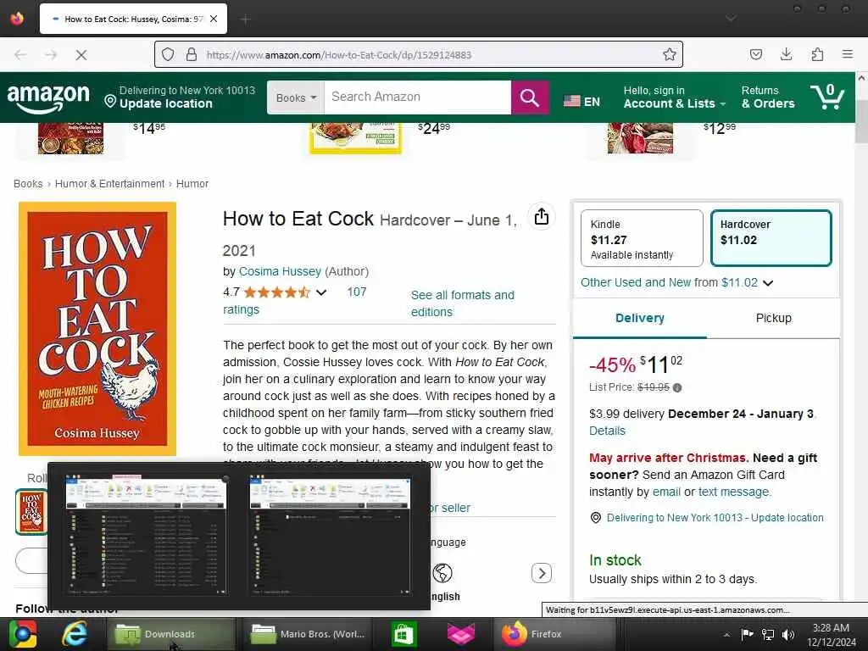Switch to the Delivery tab
Image resolution: width=868 pixels, height=651 pixels.
coord(640,319)
